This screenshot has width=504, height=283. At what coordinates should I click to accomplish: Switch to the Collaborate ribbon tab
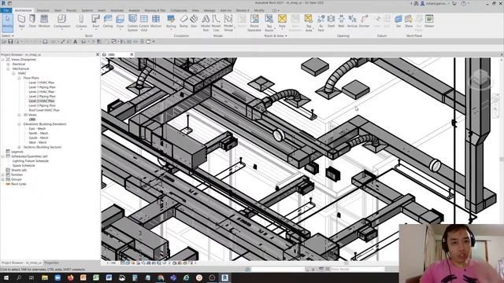click(179, 10)
